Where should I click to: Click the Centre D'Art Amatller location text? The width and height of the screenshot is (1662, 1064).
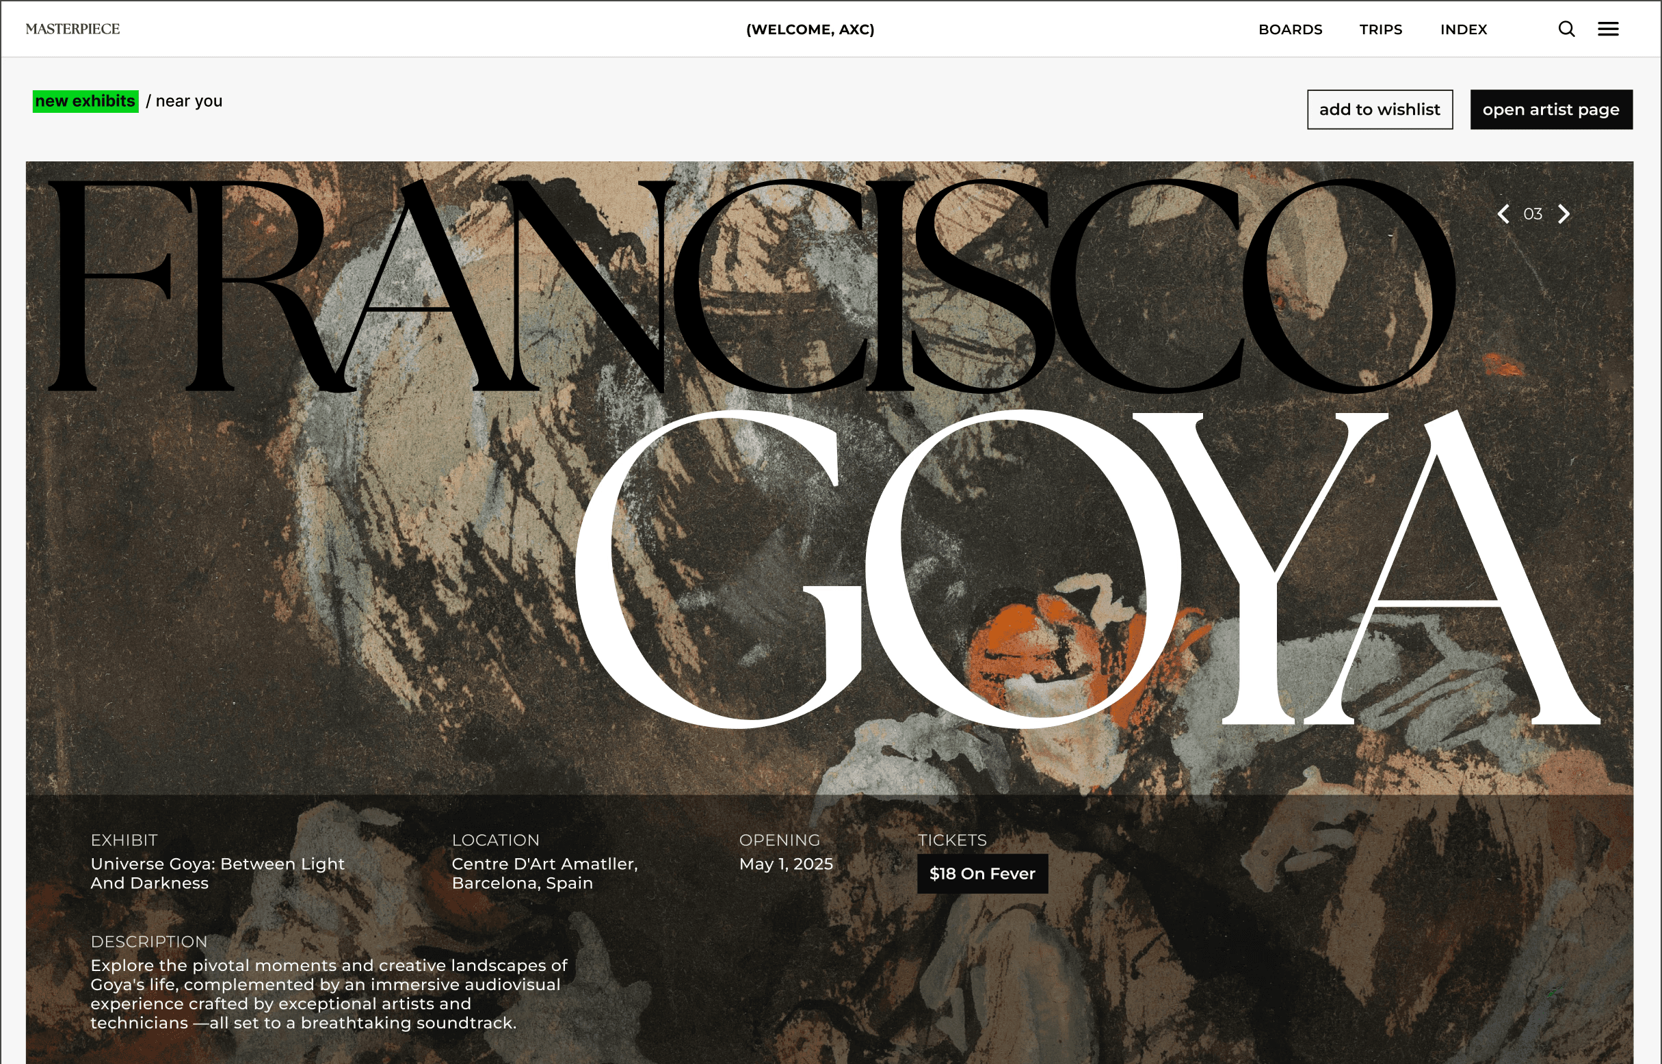tap(544, 873)
